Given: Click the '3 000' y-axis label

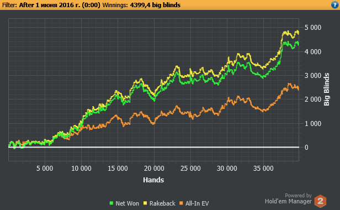Looking at the screenshot, I should coord(312,76).
